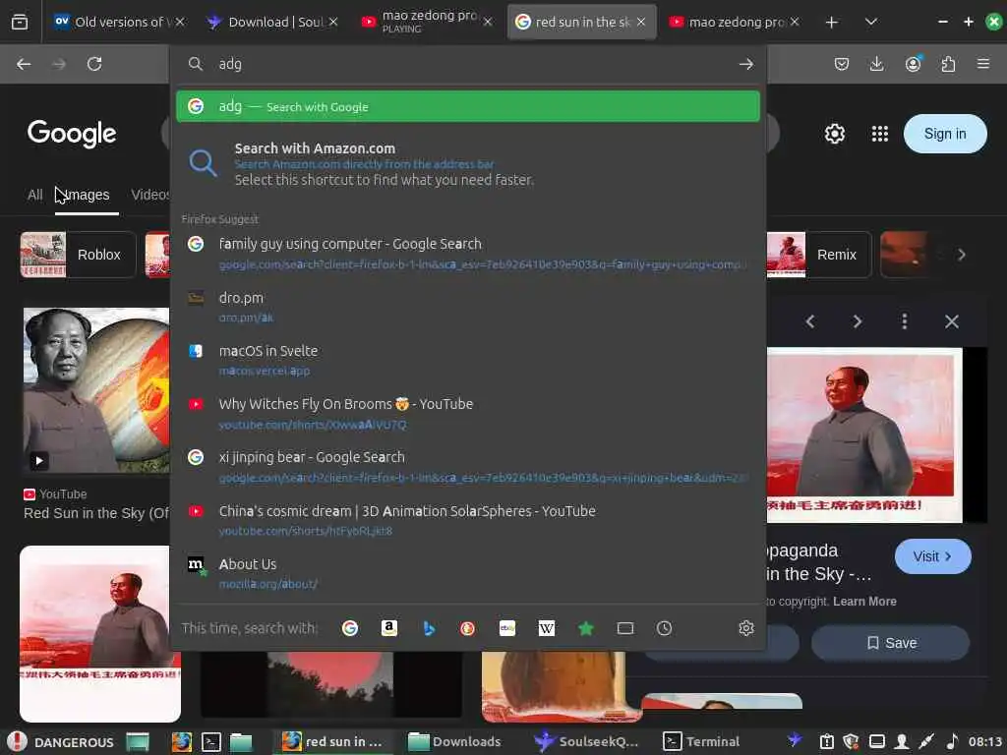Expand the list all tabs dropdown

871,23
